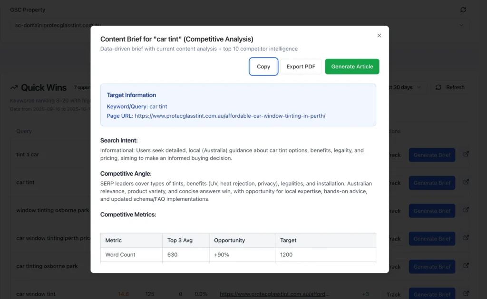
Task: Click external link icon for 'window tinting osborne park'
Action: [x=466, y=210]
